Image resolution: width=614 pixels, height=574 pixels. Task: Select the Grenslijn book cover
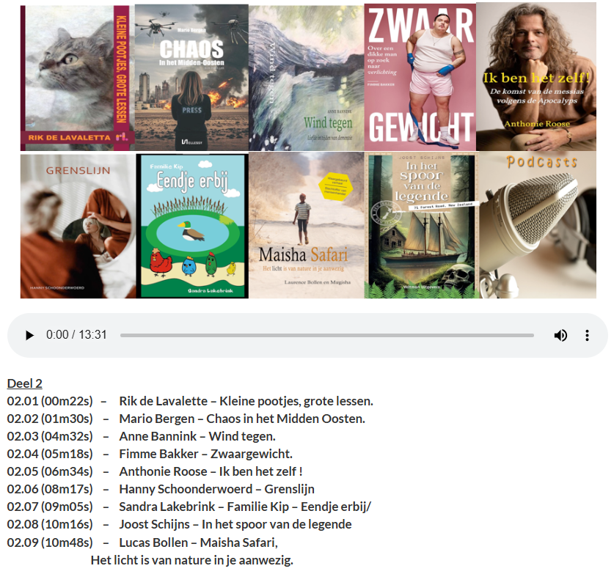pos(77,226)
